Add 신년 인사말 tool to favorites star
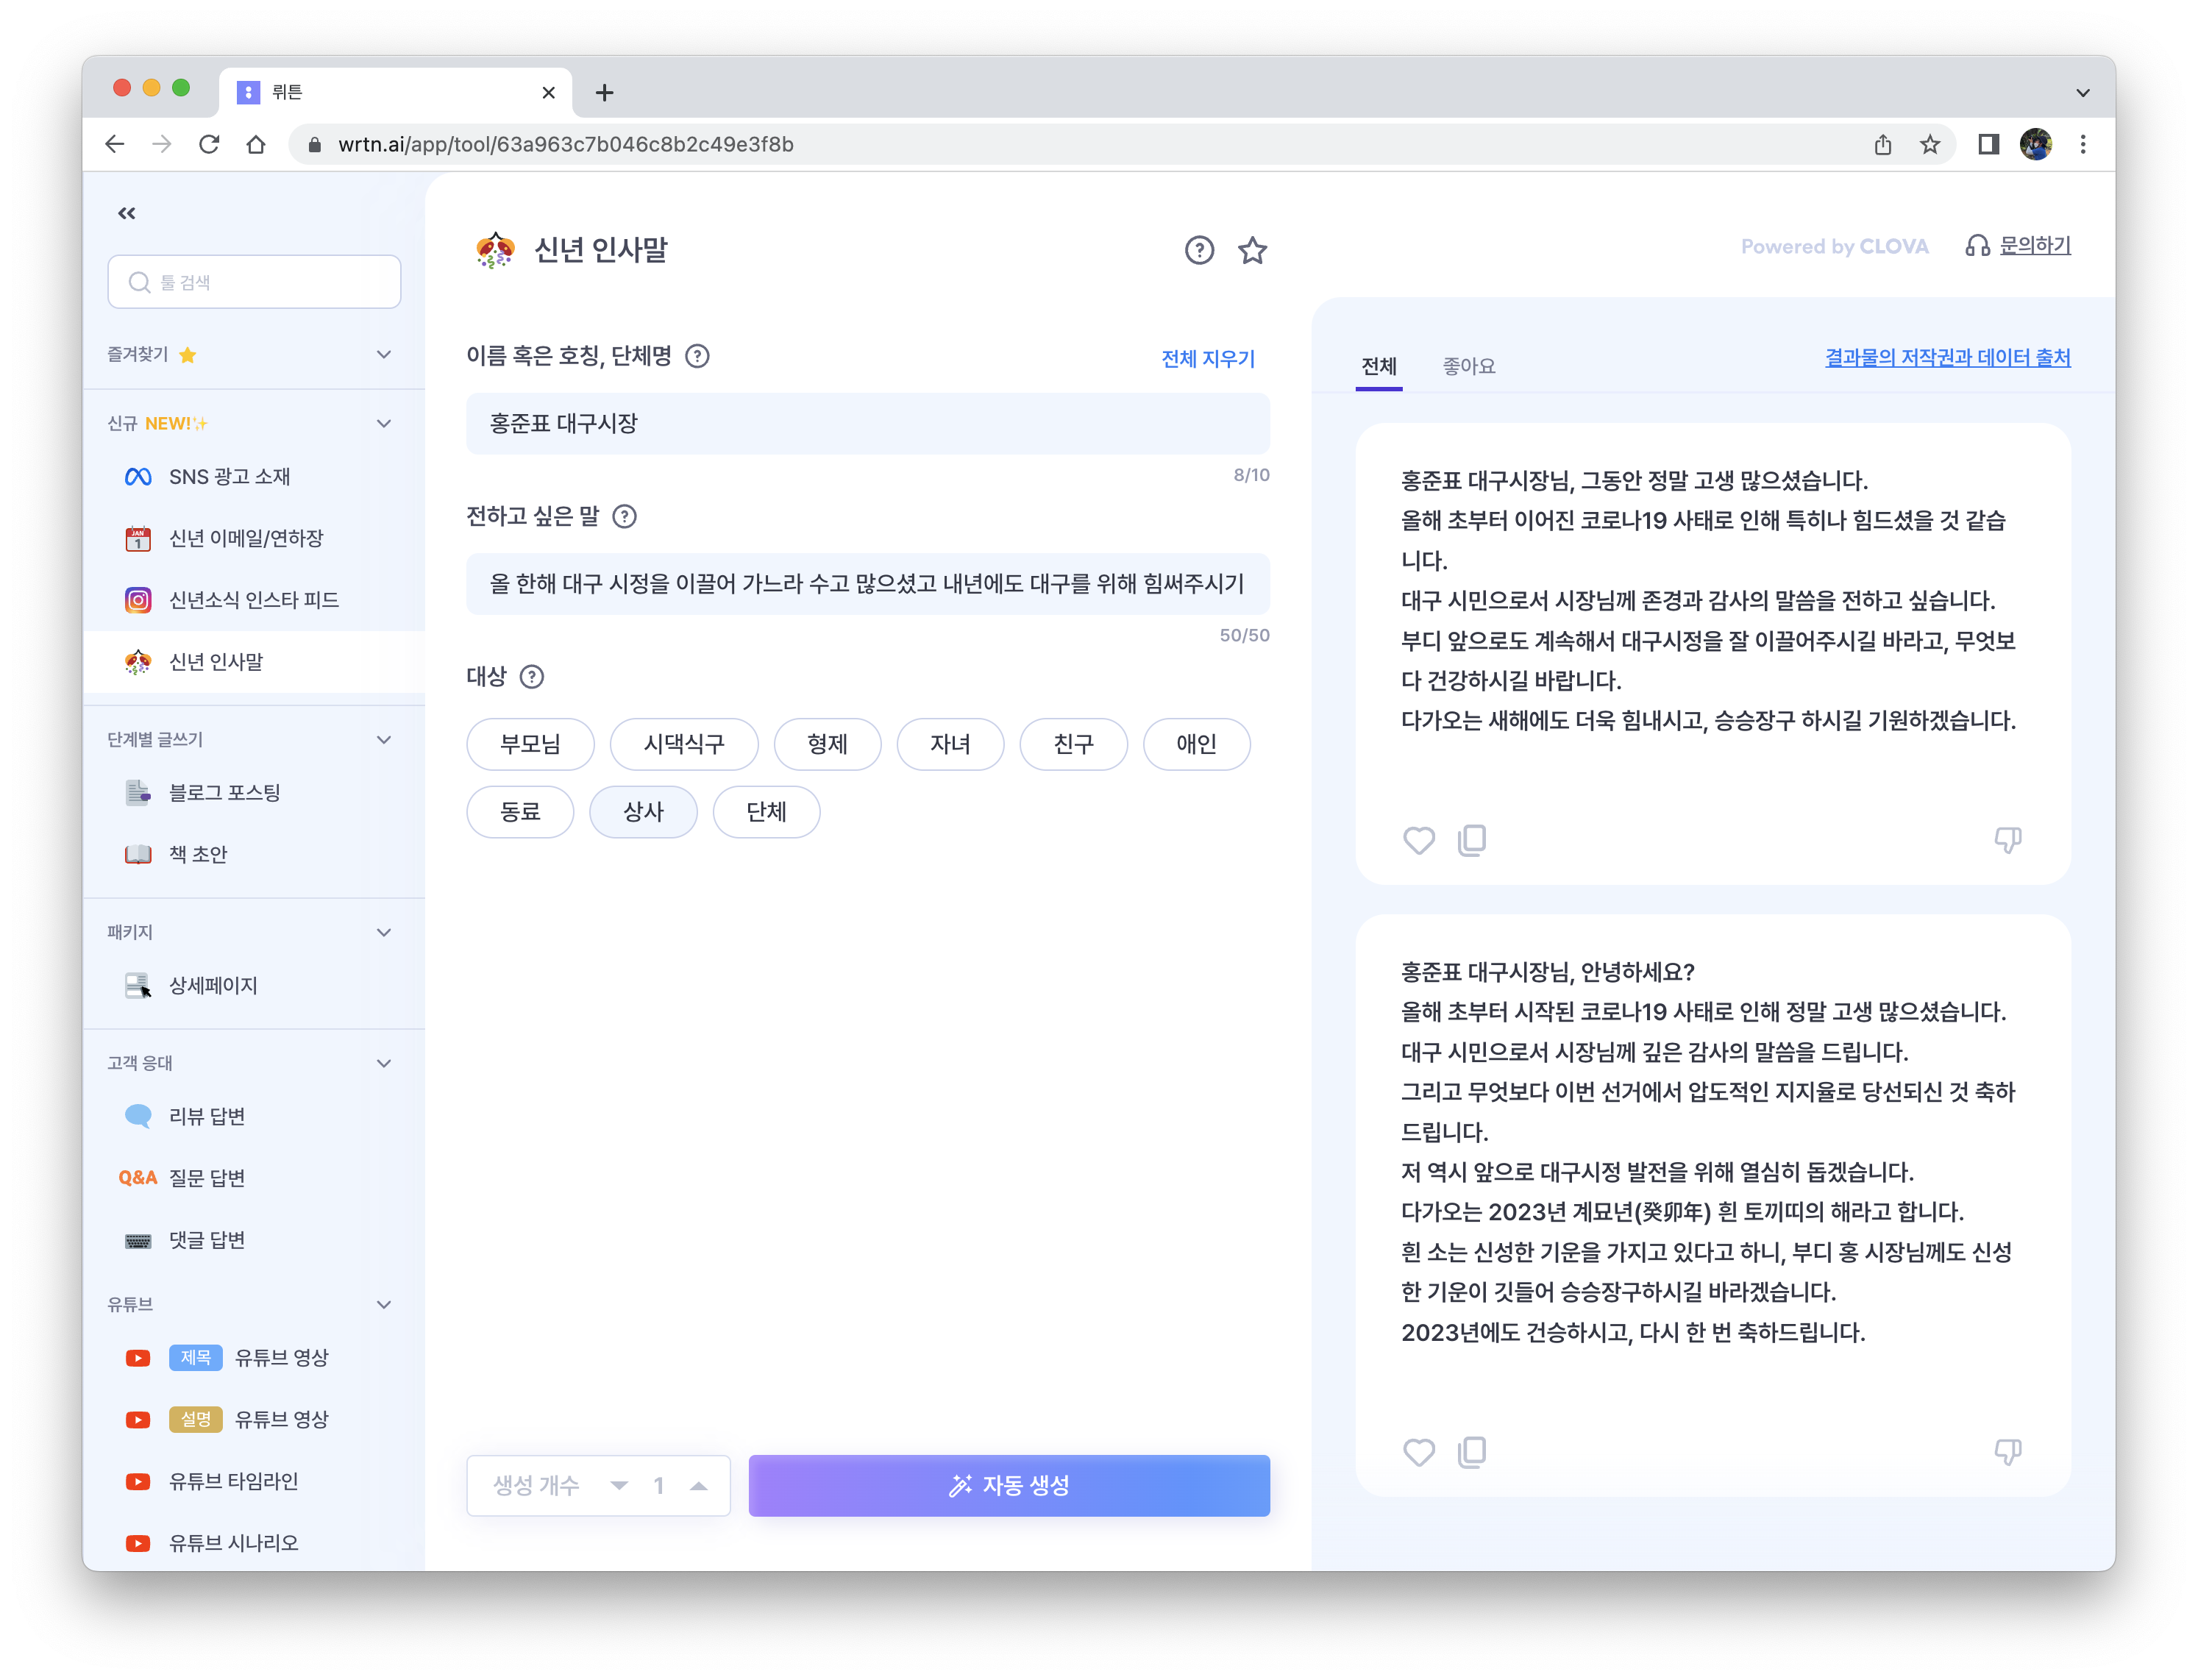 pos(1252,250)
